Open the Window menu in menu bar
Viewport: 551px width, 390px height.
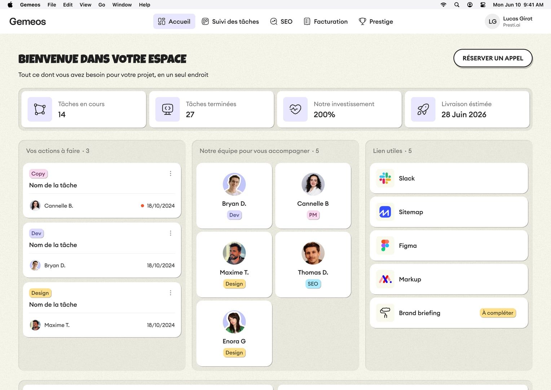coord(122,5)
